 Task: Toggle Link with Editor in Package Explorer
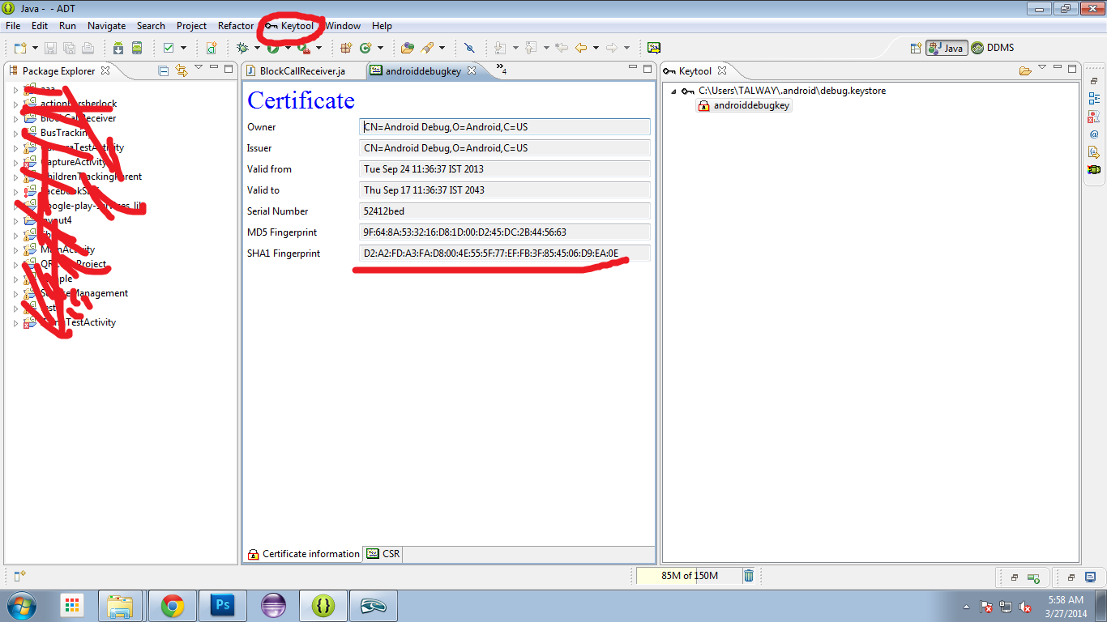pyautogui.click(x=181, y=70)
